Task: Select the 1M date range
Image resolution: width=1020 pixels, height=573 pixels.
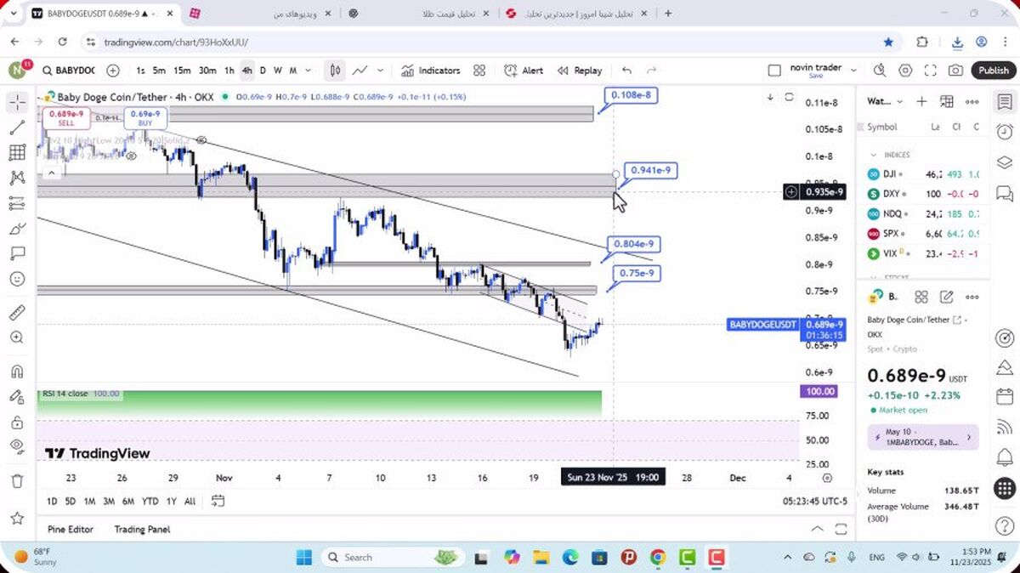Action: (x=89, y=502)
